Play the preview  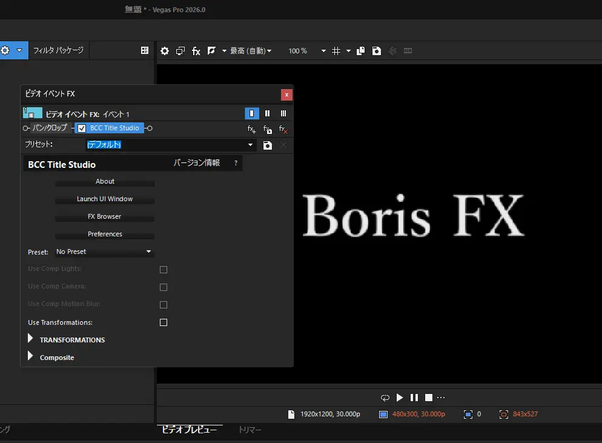tap(400, 398)
